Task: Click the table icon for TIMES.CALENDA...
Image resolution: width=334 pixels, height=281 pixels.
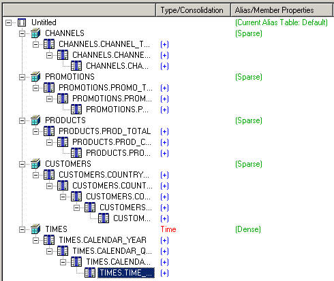Action: [x=76, y=262]
